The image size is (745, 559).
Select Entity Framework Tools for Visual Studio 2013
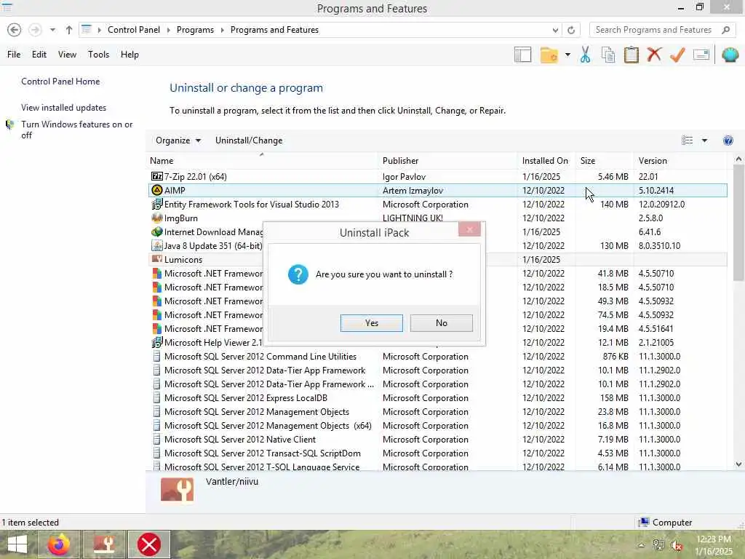(437, 205)
